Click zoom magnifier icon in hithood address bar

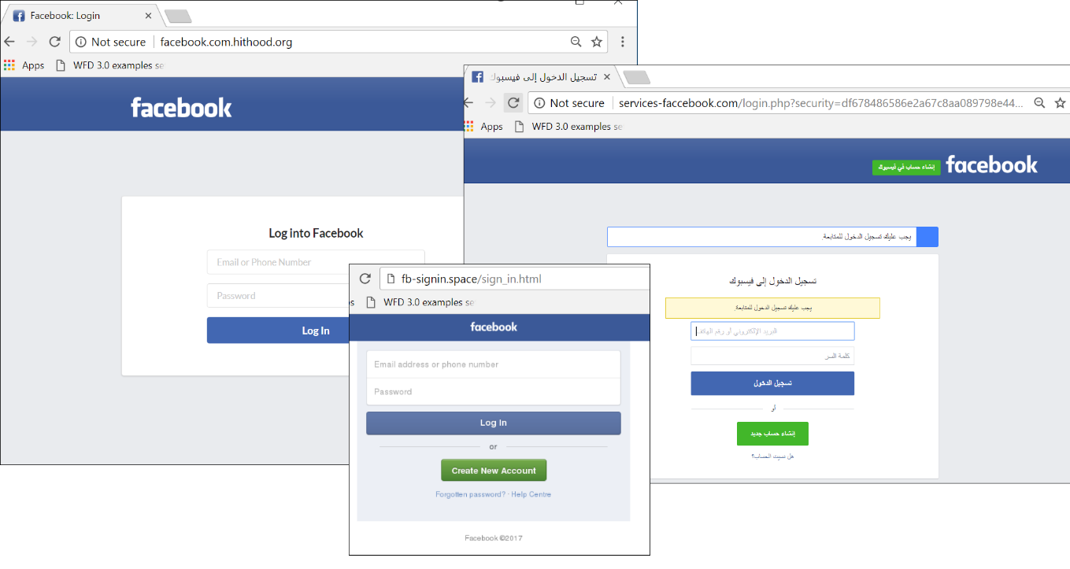[x=576, y=42]
